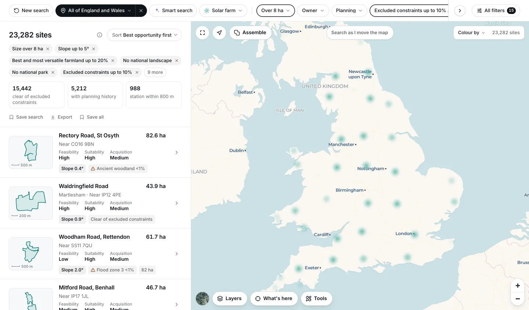529x310 pixels.
Task: Click the locate me arrow icon
Action: (x=219, y=33)
